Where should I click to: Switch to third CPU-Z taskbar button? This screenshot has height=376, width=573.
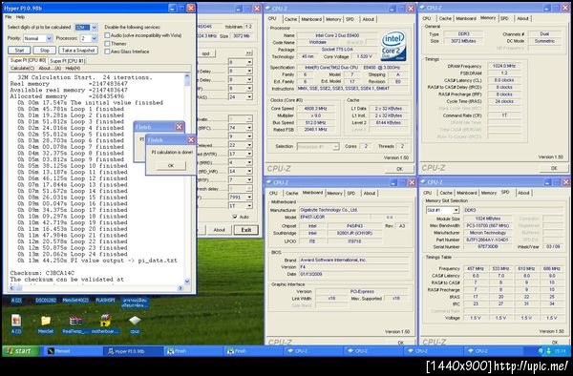point(434,351)
